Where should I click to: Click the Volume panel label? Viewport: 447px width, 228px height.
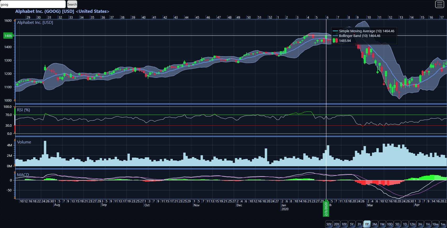pyautogui.click(x=24, y=142)
